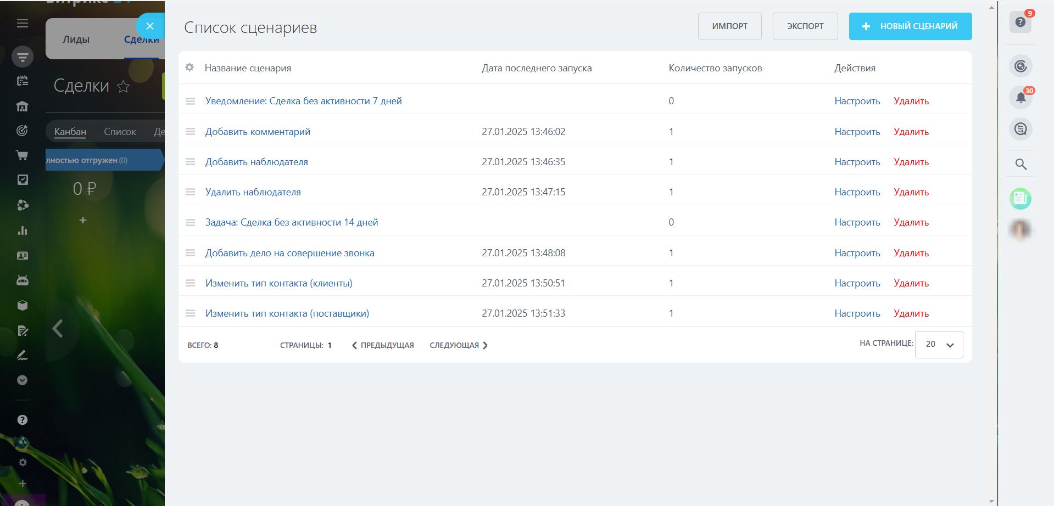Open the help question mark icon
Viewport: 1054px width, 506px height.
1020,23
